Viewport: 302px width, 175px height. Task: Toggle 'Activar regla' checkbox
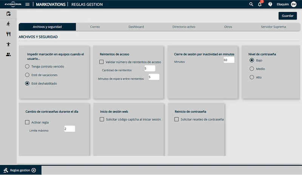27,122
